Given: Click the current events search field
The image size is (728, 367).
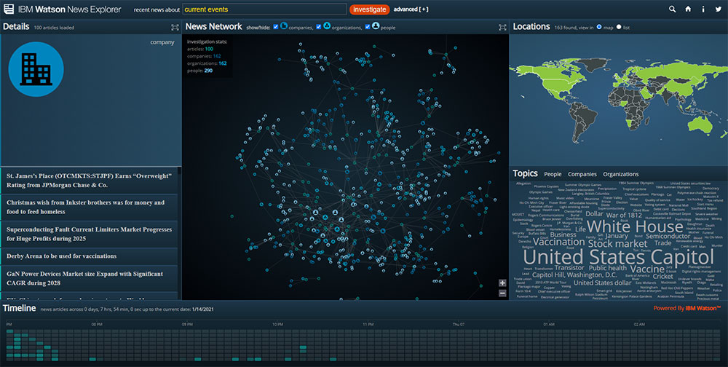Looking at the screenshot, I should point(265,9).
